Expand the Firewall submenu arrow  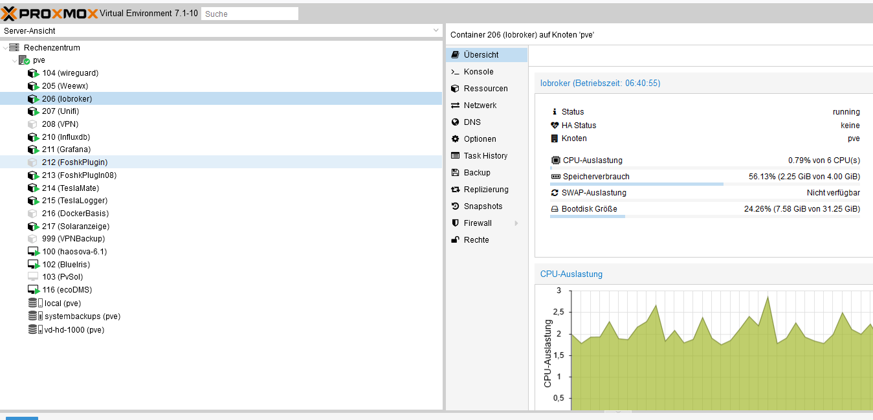point(516,223)
